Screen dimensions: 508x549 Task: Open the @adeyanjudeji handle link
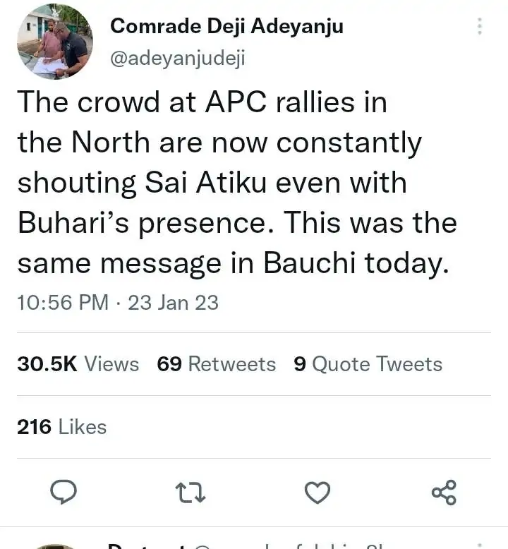[x=178, y=58]
